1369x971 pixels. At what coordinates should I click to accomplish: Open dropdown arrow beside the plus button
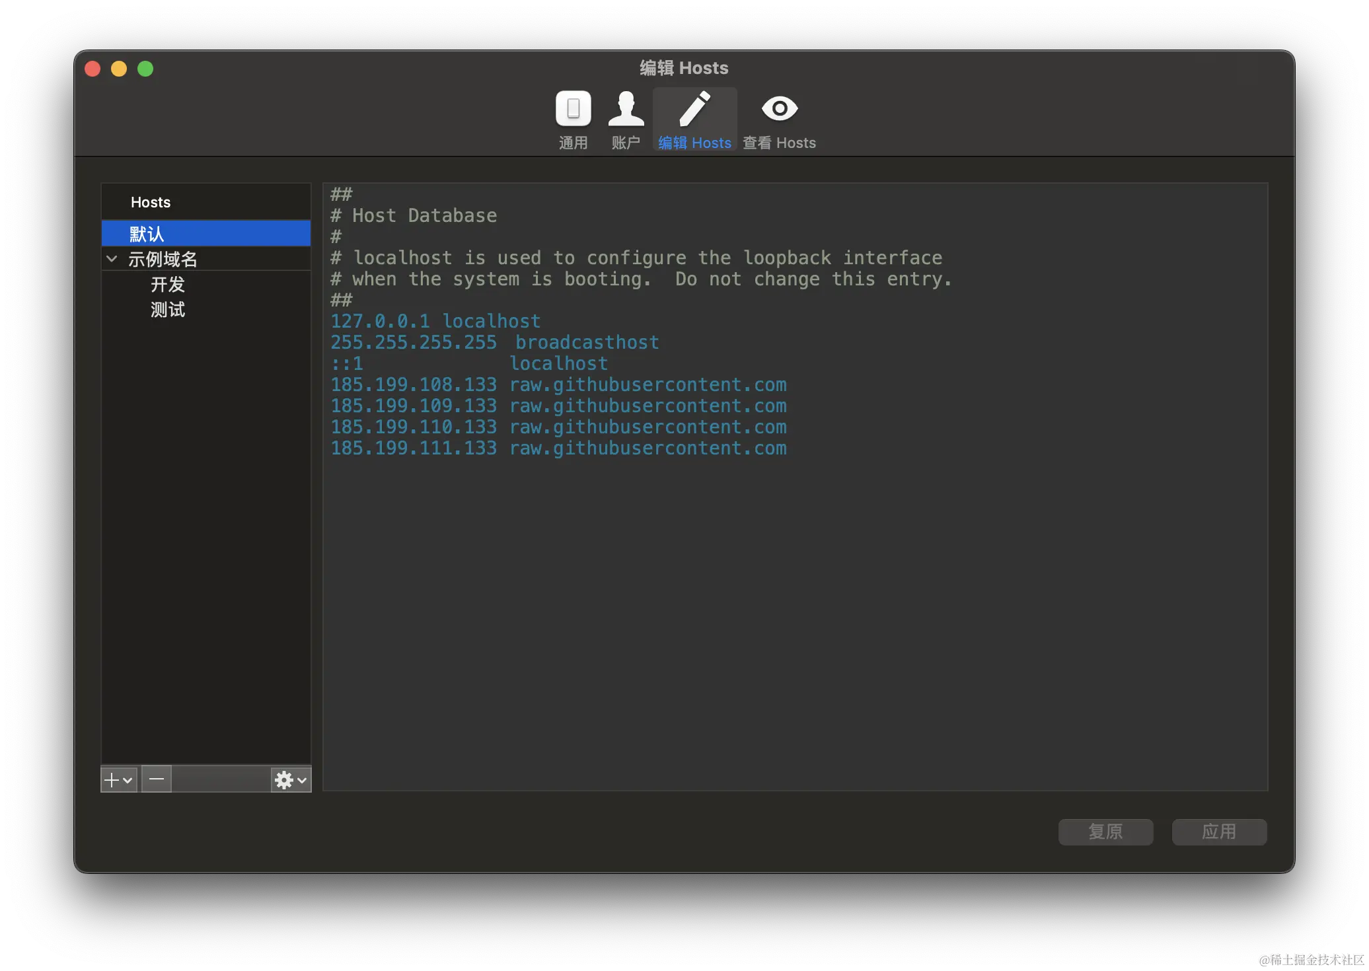point(128,781)
